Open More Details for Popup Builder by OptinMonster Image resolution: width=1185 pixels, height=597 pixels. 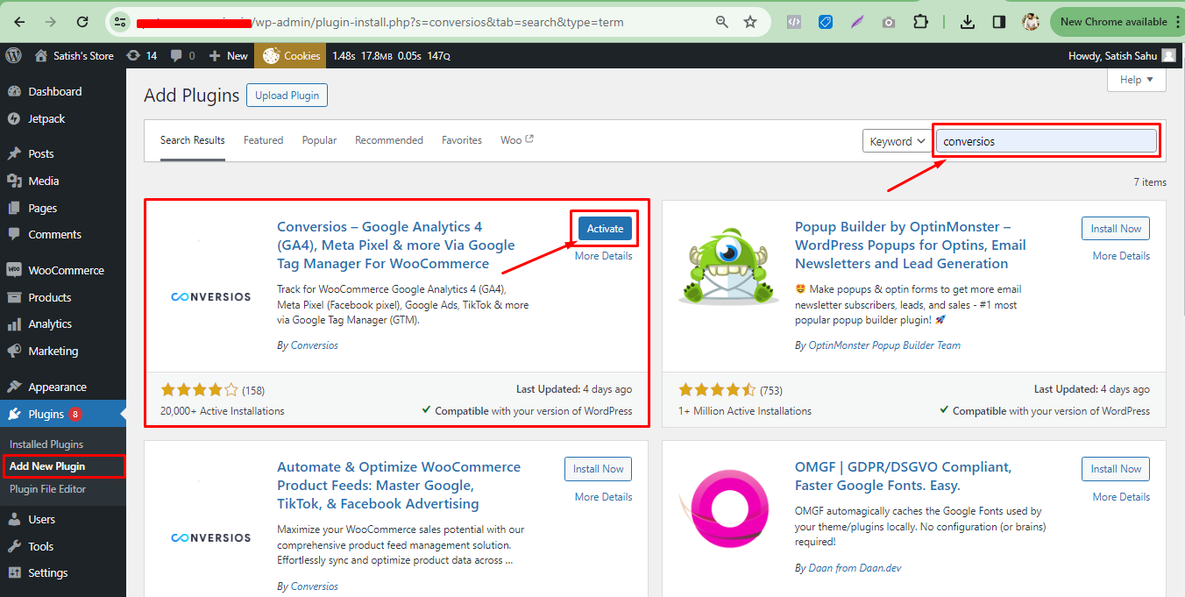[1121, 256]
